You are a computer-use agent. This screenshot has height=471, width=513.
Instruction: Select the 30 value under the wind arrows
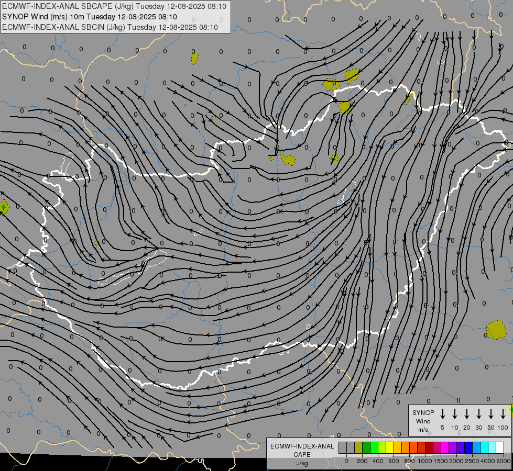(478, 428)
